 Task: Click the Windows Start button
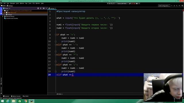pyautogui.click(x=2, y=101)
